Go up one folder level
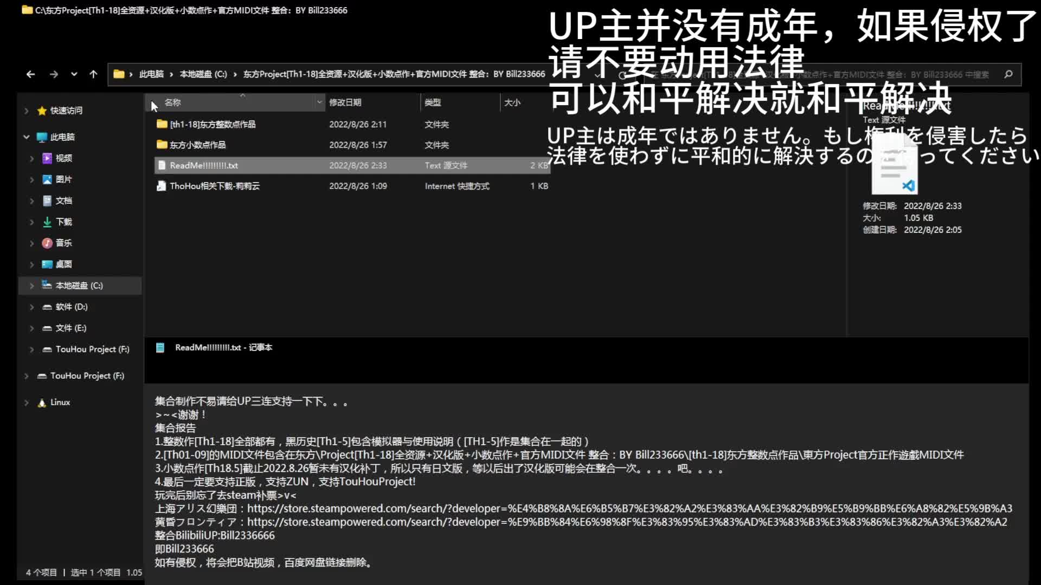 point(93,74)
